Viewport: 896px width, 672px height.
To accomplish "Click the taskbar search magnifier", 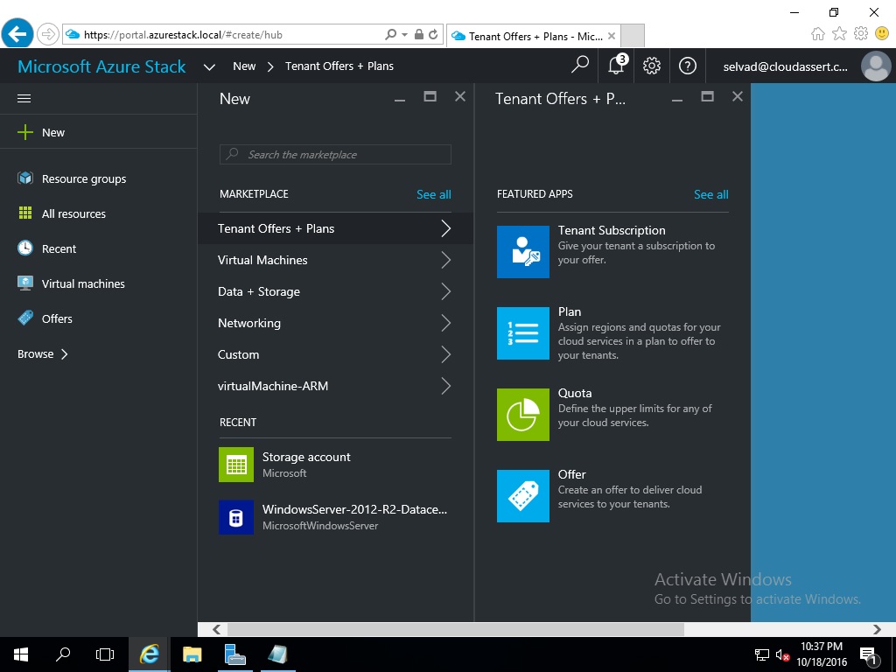I will click(63, 654).
